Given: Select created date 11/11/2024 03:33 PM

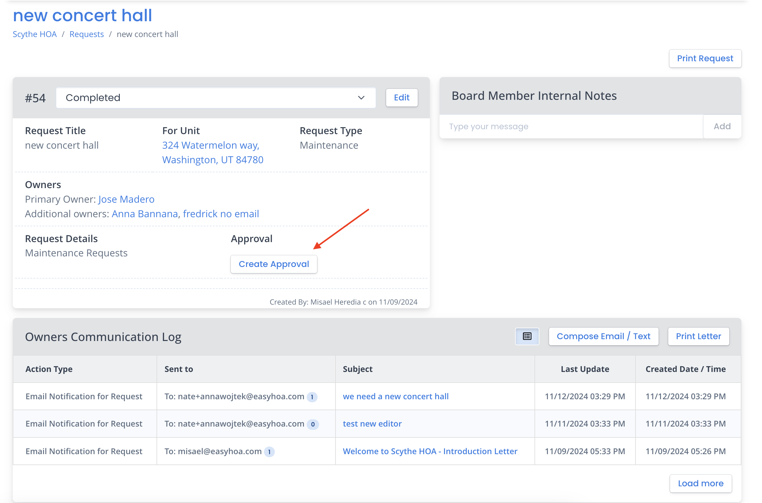Looking at the screenshot, I should 685,424.
